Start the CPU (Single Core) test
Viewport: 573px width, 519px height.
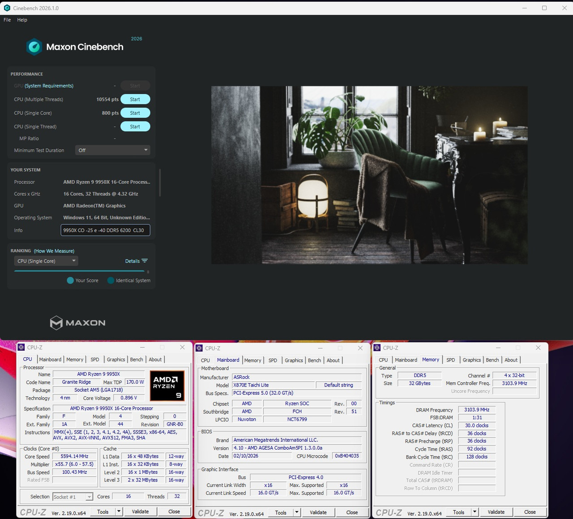[x=135, y=113]
